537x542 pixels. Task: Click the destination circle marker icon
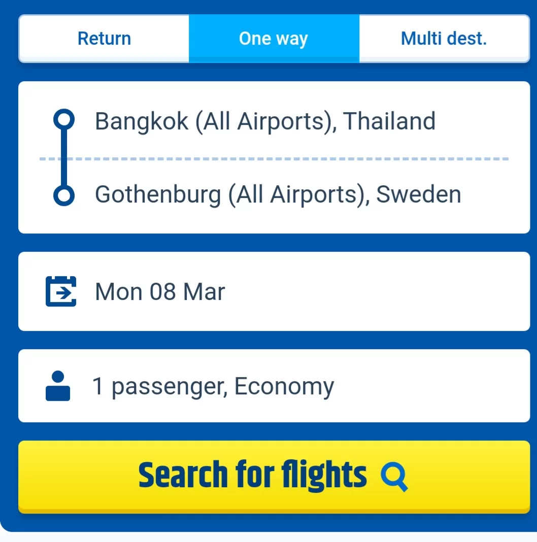coord(64,195)
